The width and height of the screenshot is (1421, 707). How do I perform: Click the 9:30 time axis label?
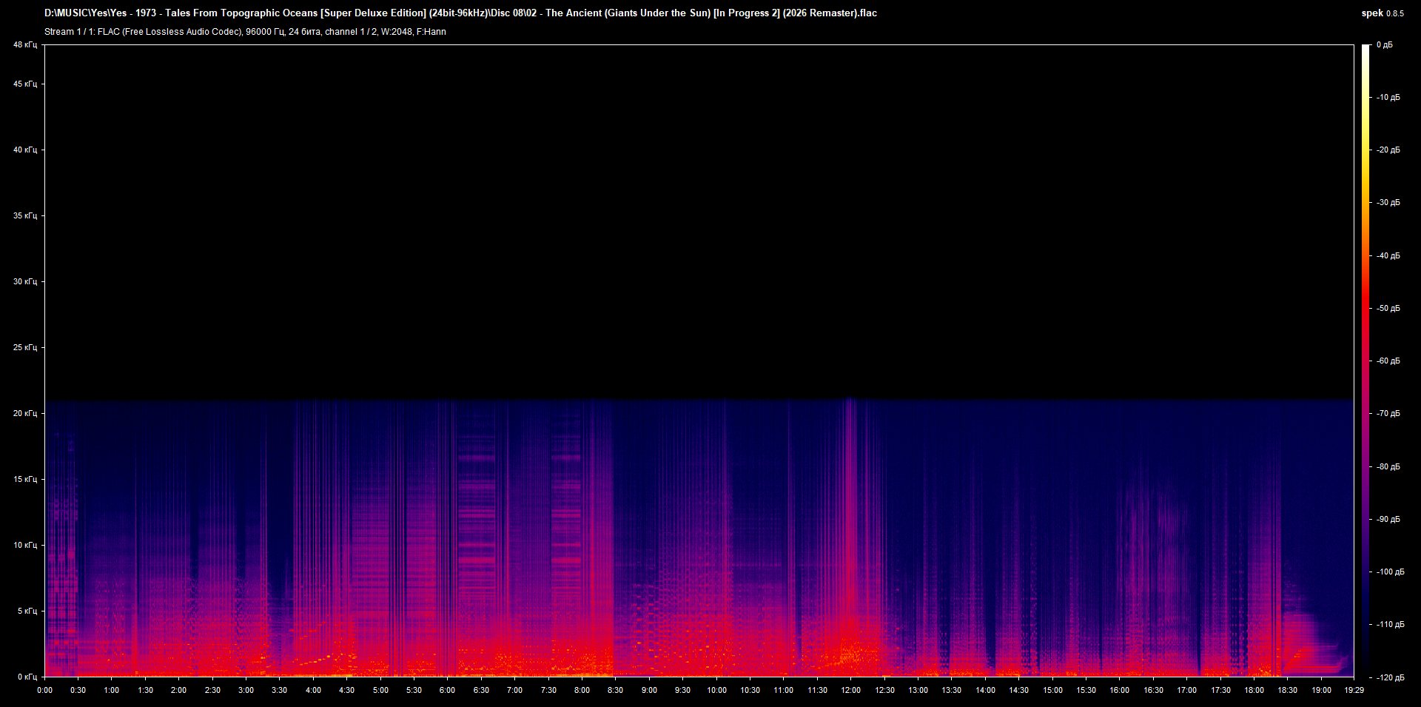[x=682, y=690]
